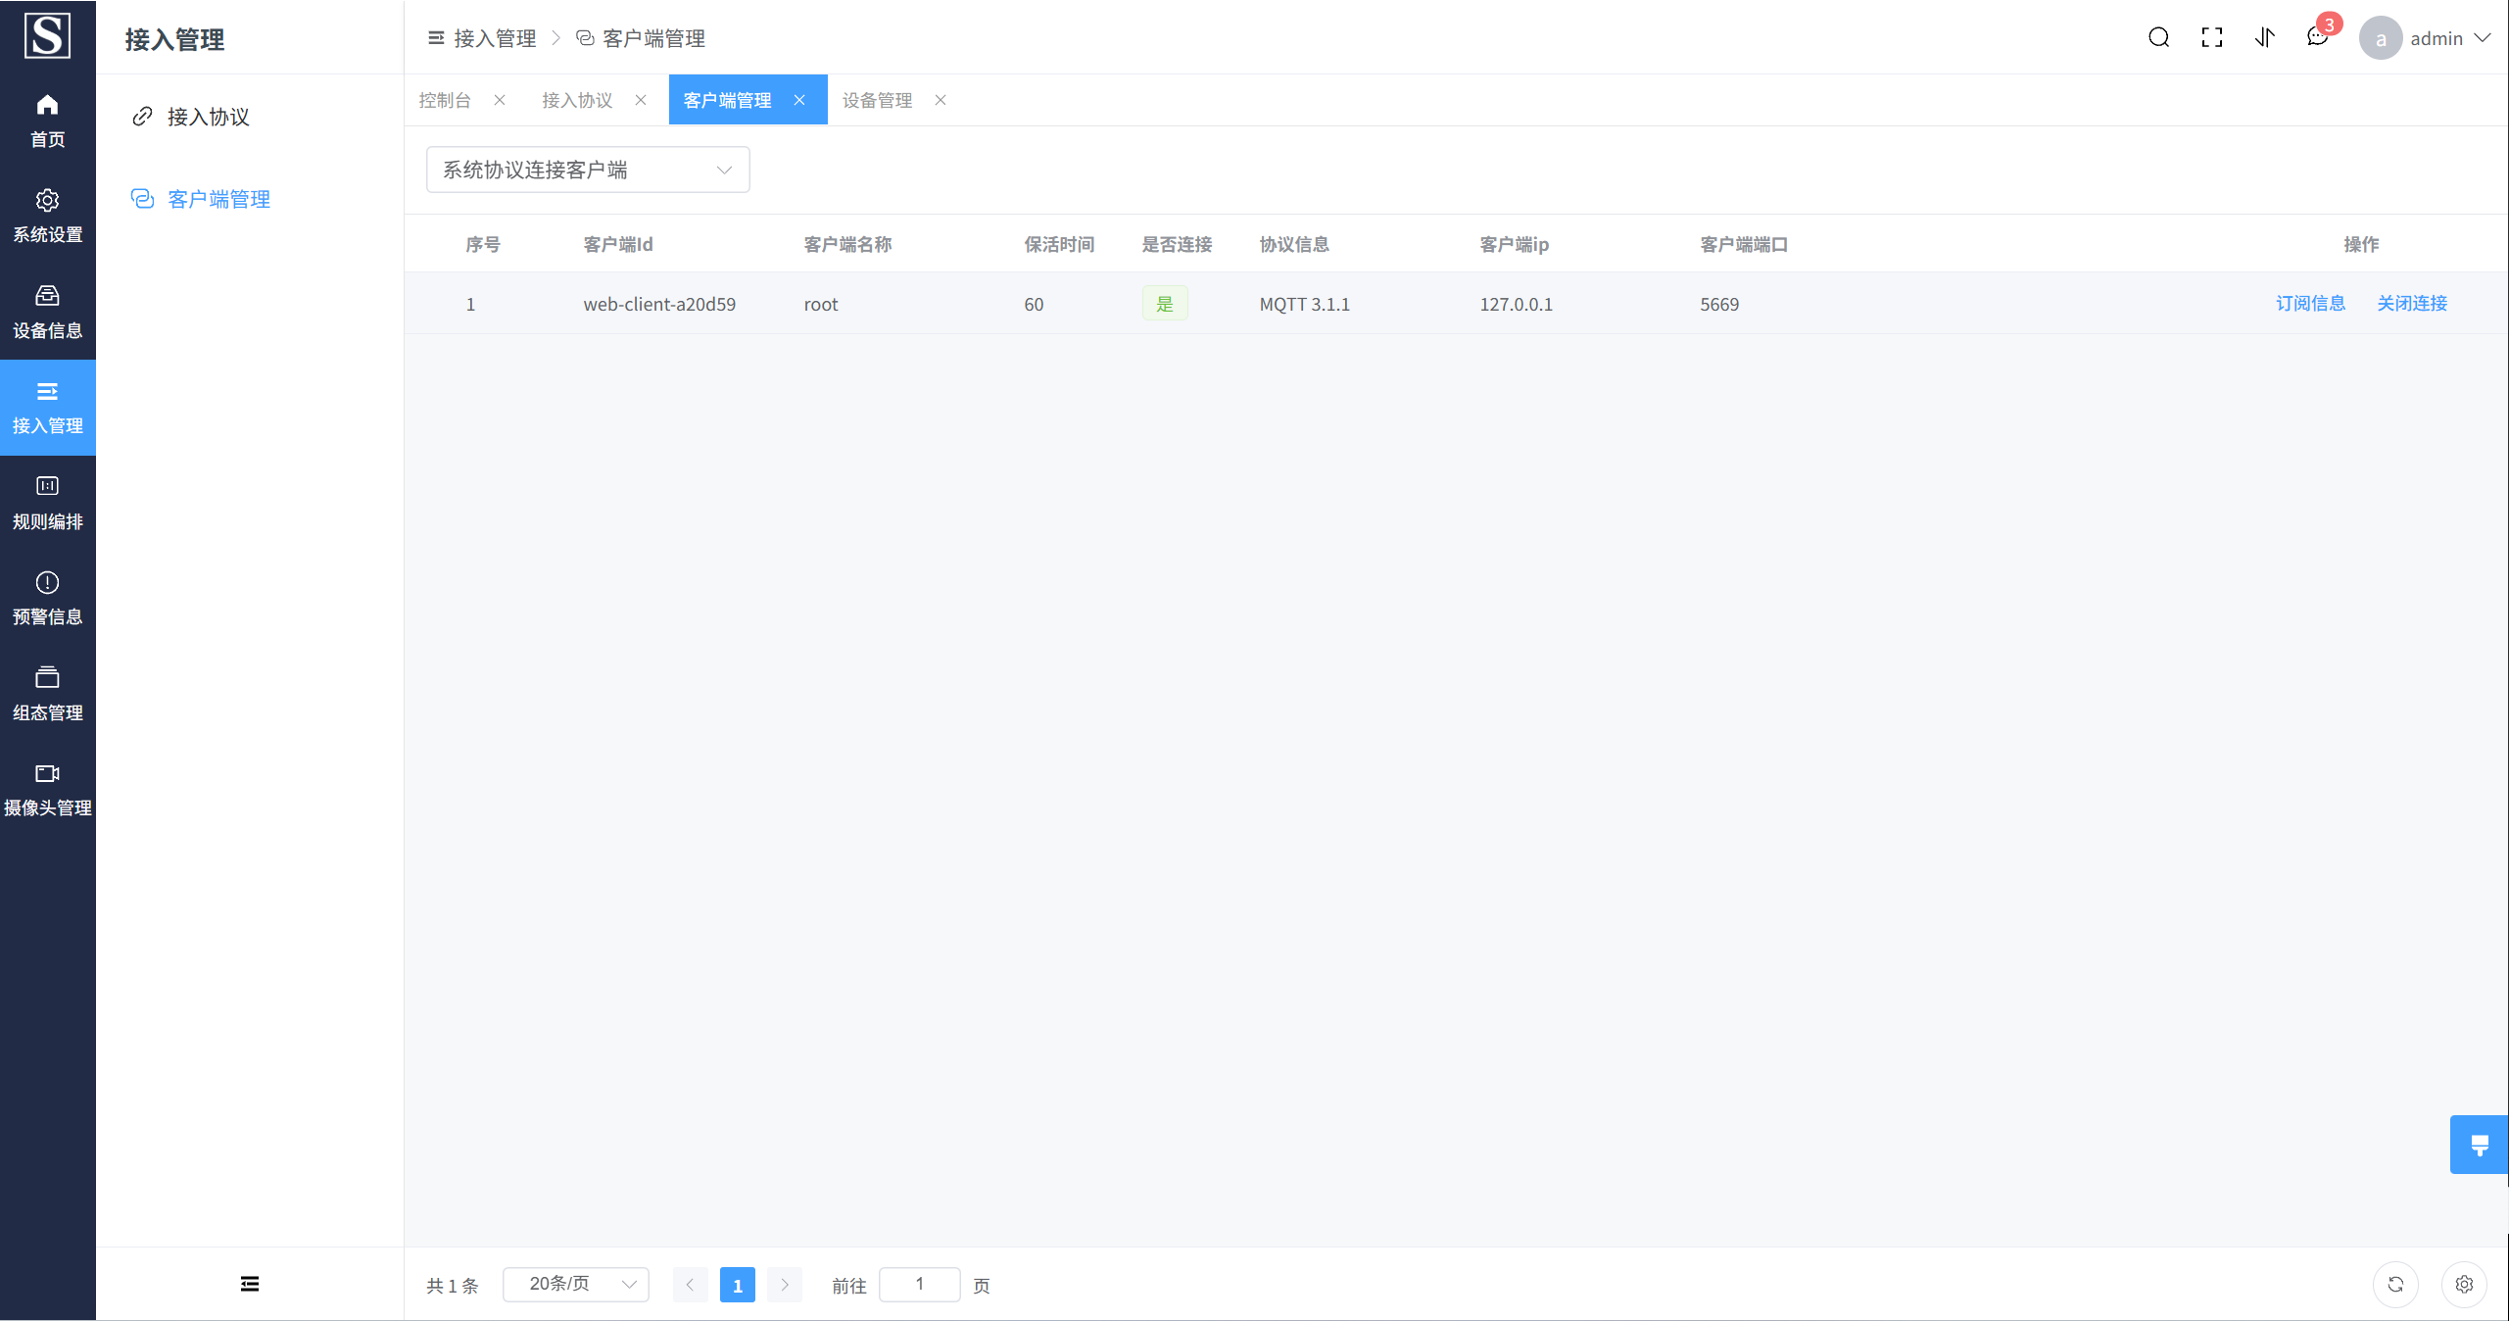The height and width of the screenshot is (1321, 2509).
Task: Toggle fullscreen mode icon
Action: coord(2211,38)
